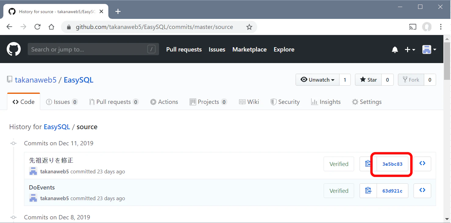451x223 pixels.
Task: Open the DoEvents commit title
Action: 42,187
